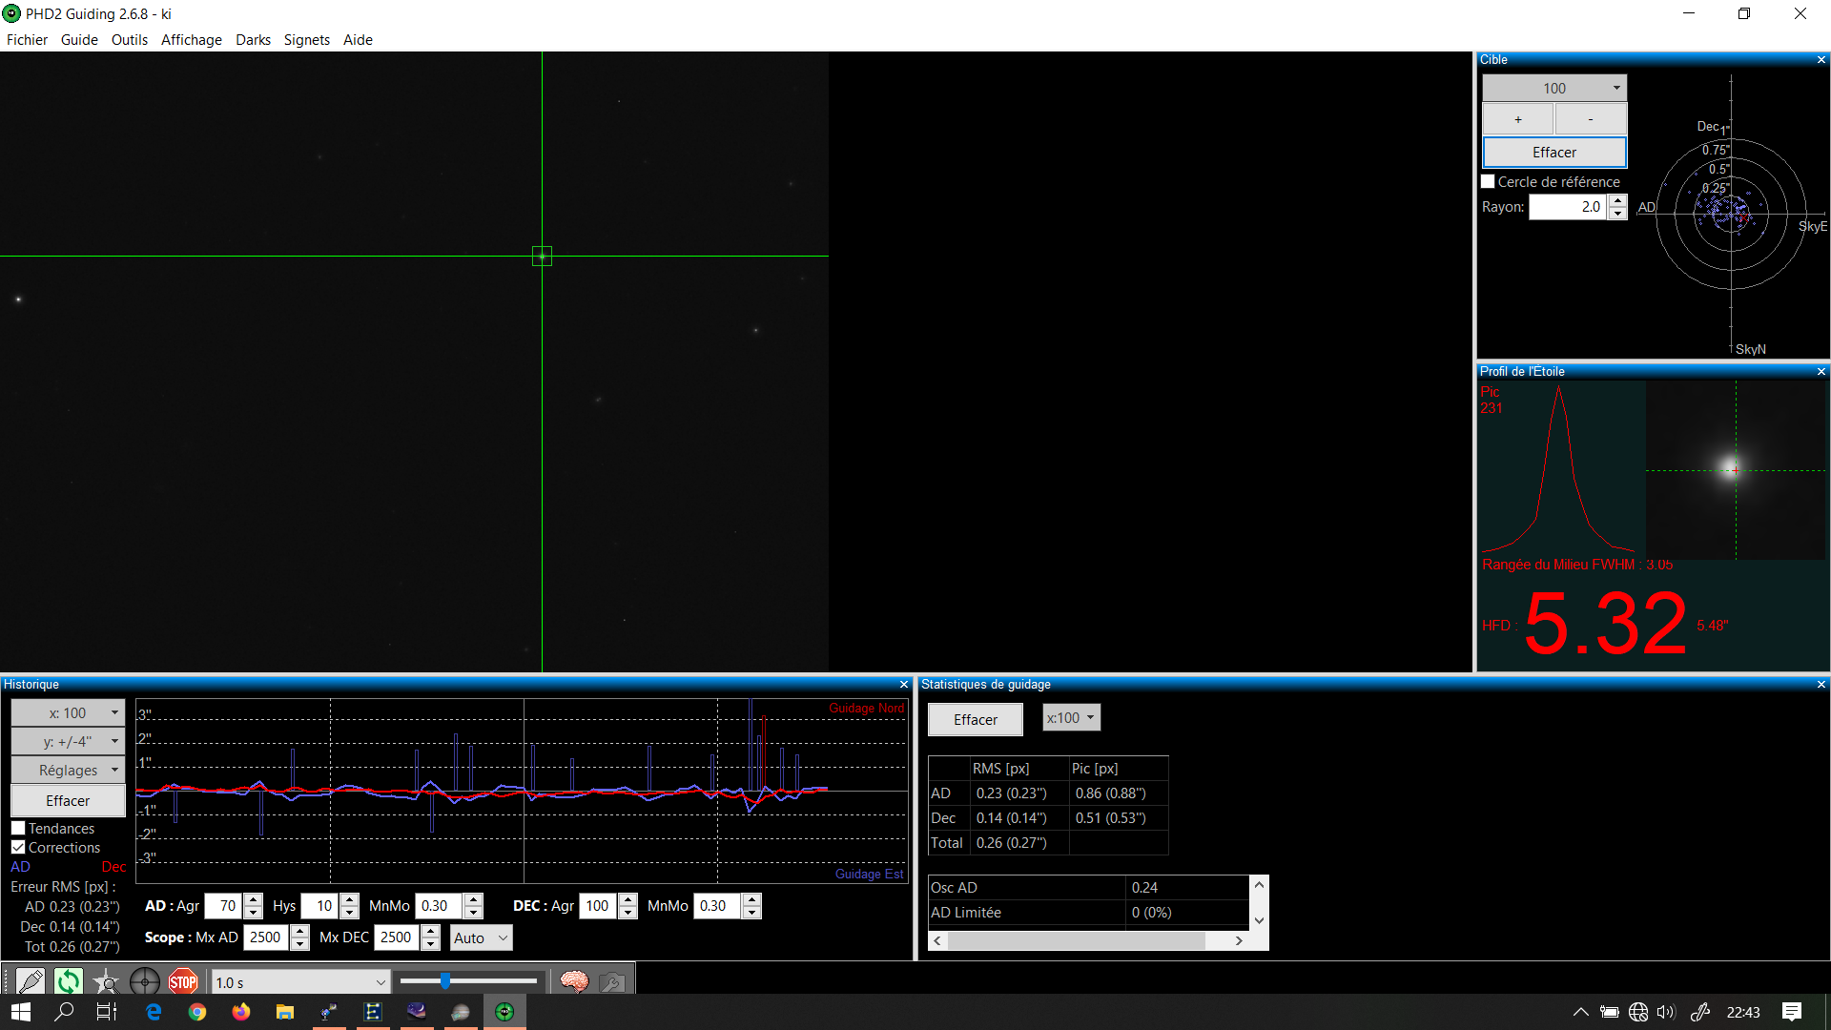
Task: Open Firefox from the taskbar
Action: 240,1012
